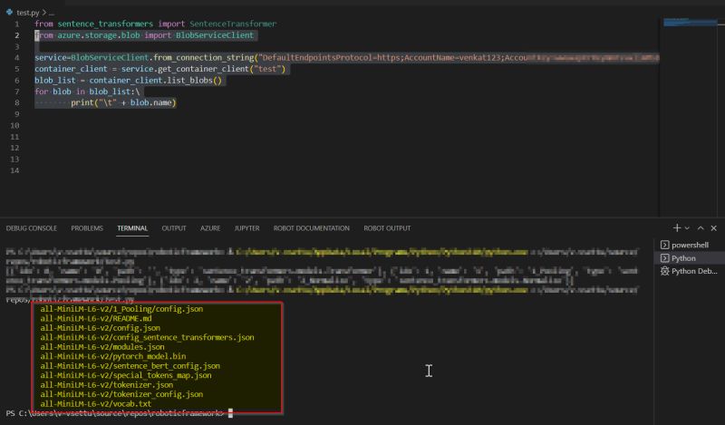Open the ROBOT DOCUMENTATION tab
Screen dimensions: 725x425
click(x=311, y=228)
